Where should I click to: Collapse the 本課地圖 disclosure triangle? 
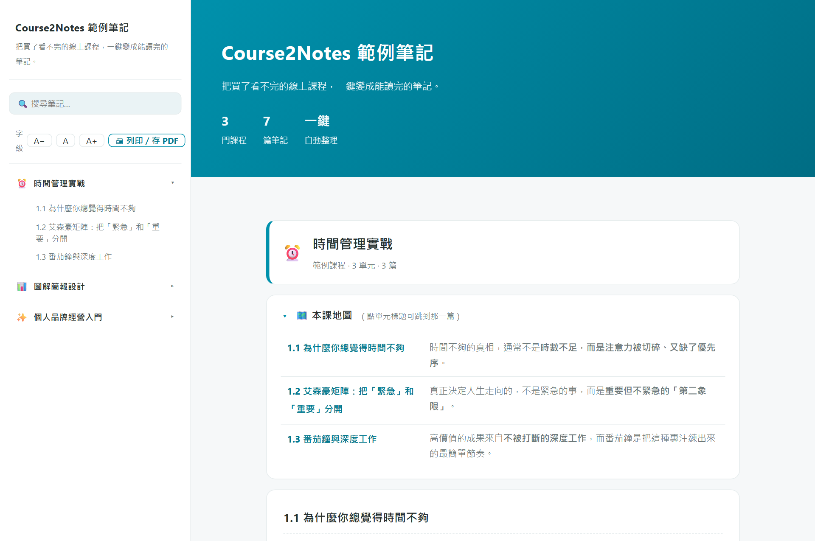coord(285,316)
